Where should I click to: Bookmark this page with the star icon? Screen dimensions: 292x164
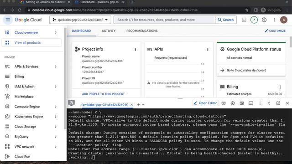247,10
